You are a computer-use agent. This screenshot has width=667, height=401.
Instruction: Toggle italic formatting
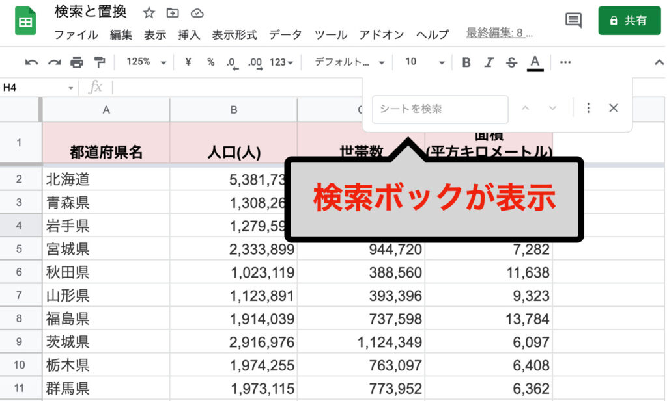coord(489,62)
